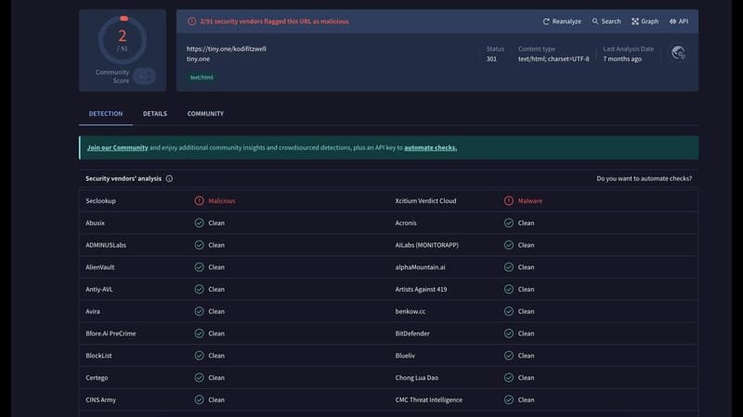743x417 pixels.
Task: Click the Seclookup Malicious warning icon
Action: 199,201
